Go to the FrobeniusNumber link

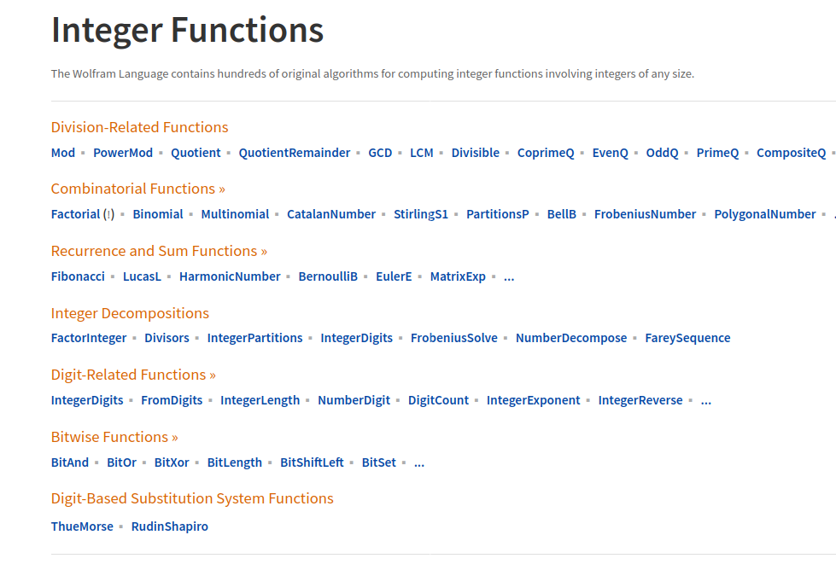coord(646,214)
